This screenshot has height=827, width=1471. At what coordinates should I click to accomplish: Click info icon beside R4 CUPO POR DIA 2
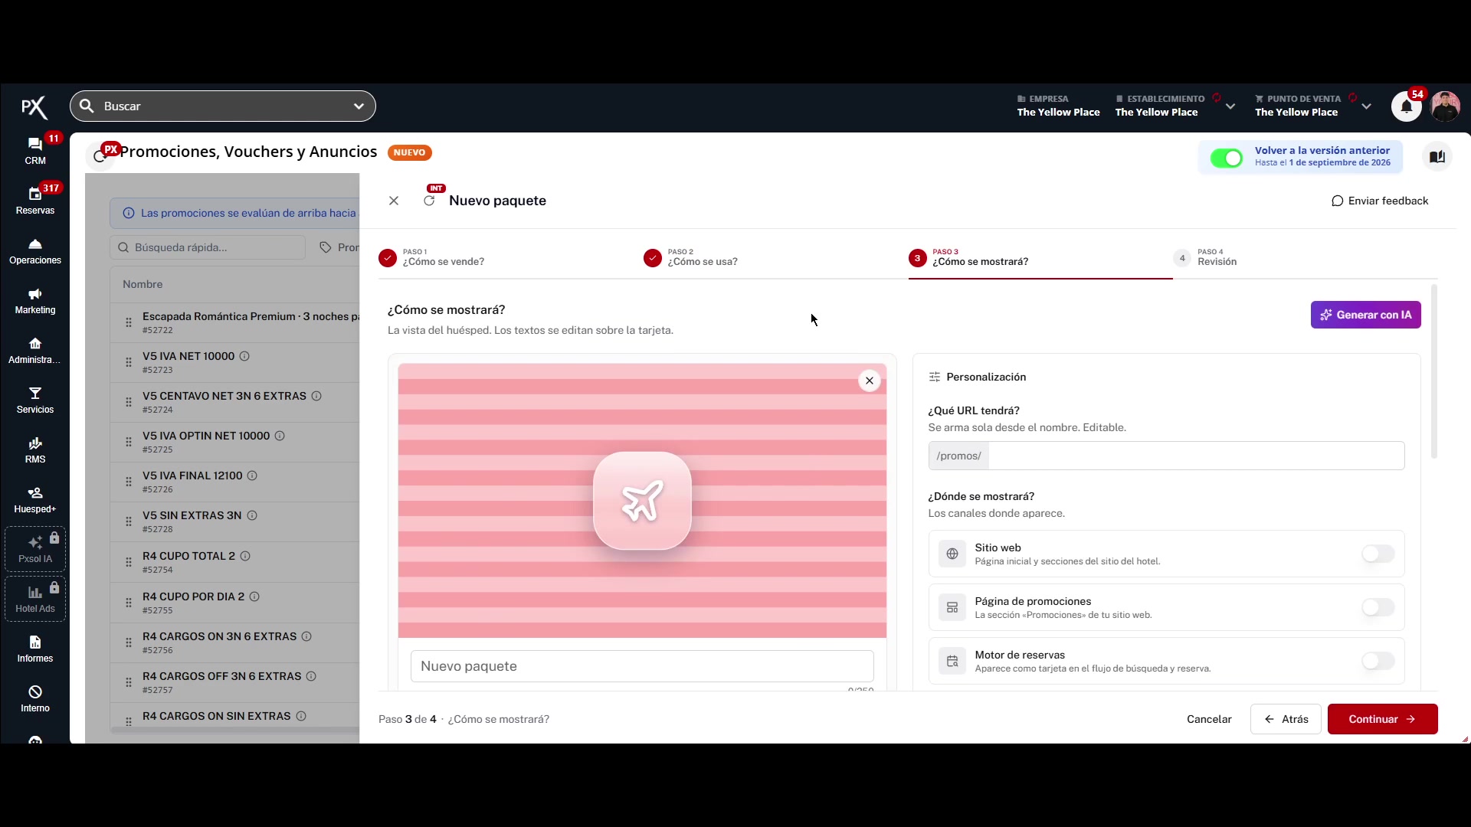(254, 597)
